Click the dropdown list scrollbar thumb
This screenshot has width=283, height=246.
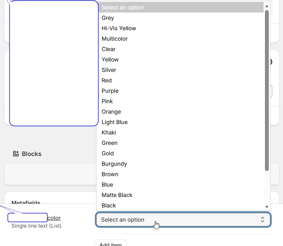coord(267,90)
